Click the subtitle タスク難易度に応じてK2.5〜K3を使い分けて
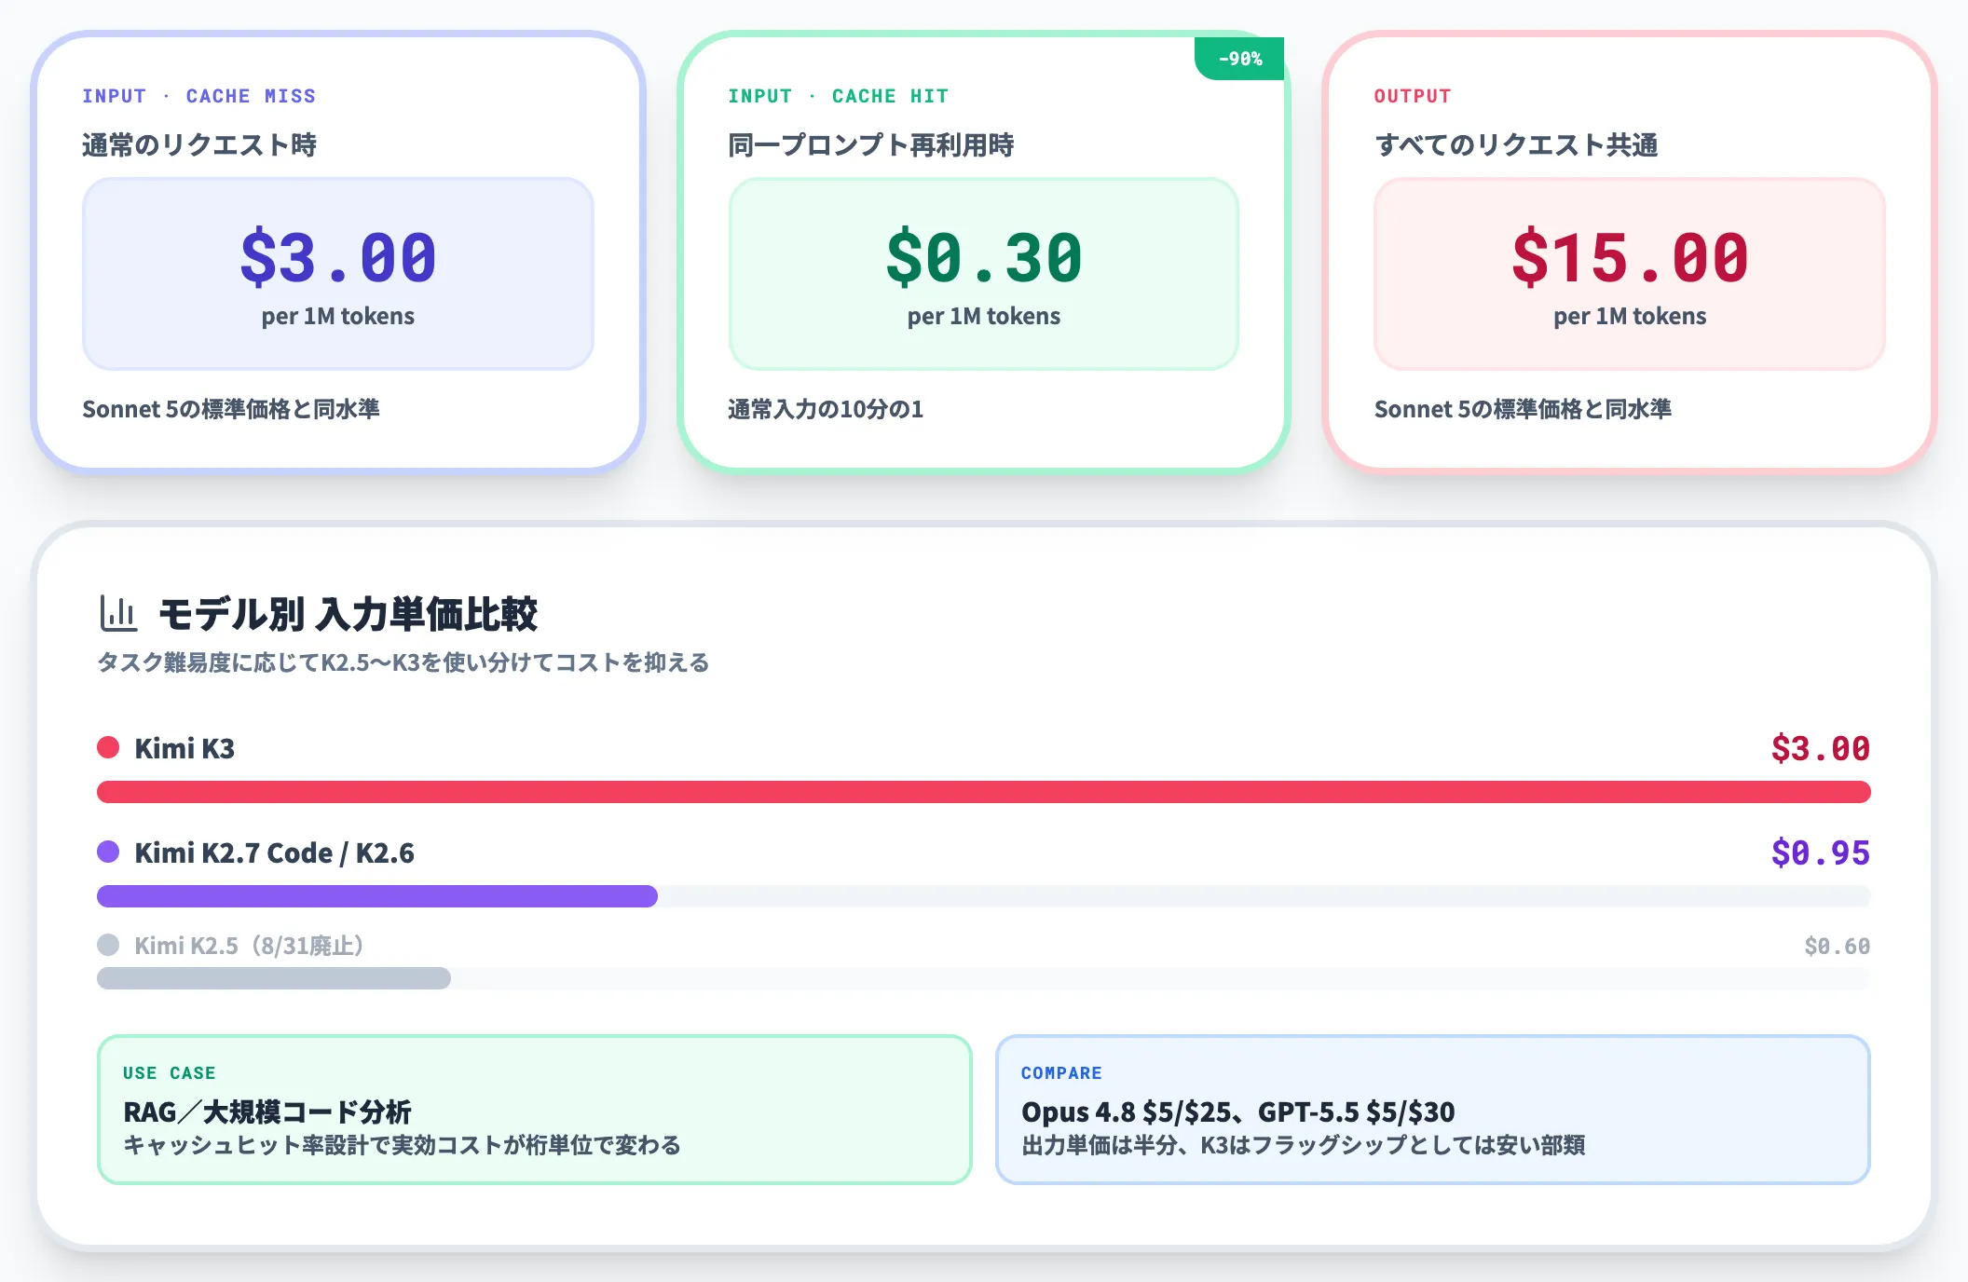1968x1282 pixels. click(403, 662)
